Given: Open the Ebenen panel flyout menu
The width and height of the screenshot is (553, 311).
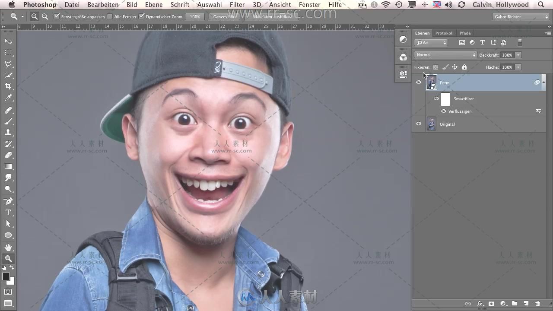Looking at the screenshot, I should (x=548, y=33).
